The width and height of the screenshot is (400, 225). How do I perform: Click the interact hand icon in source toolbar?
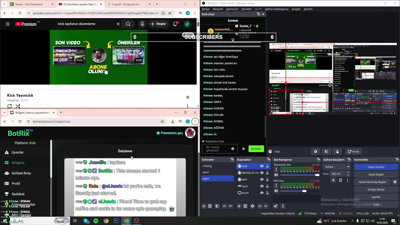[337, 152]
